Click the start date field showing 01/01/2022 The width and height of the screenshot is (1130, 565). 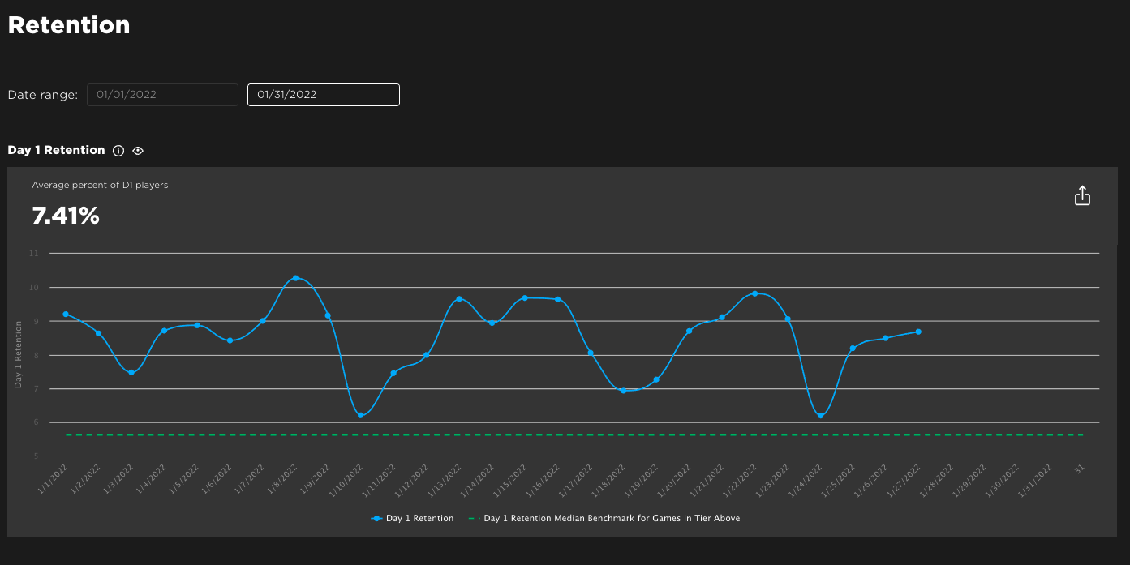pos(162,95)
